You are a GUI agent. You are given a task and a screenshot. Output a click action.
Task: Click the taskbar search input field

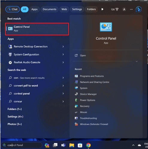[22, 145]
